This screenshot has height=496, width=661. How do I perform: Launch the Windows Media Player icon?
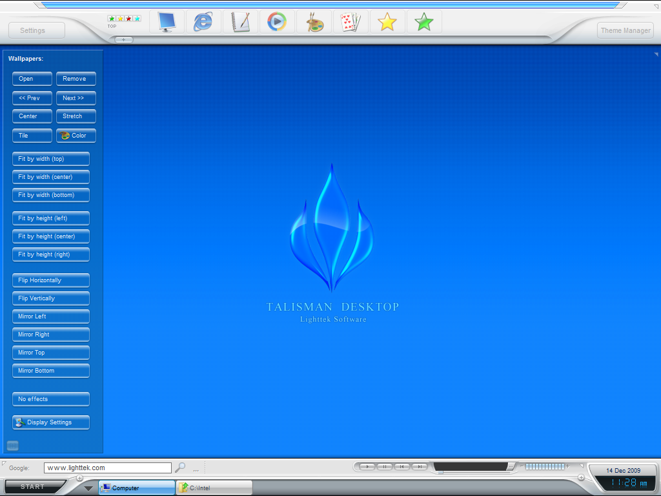(x=277, y=22)
